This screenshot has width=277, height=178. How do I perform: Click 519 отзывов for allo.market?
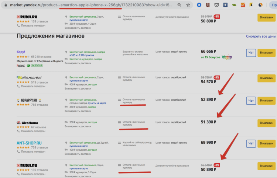[x=40, y=82]
